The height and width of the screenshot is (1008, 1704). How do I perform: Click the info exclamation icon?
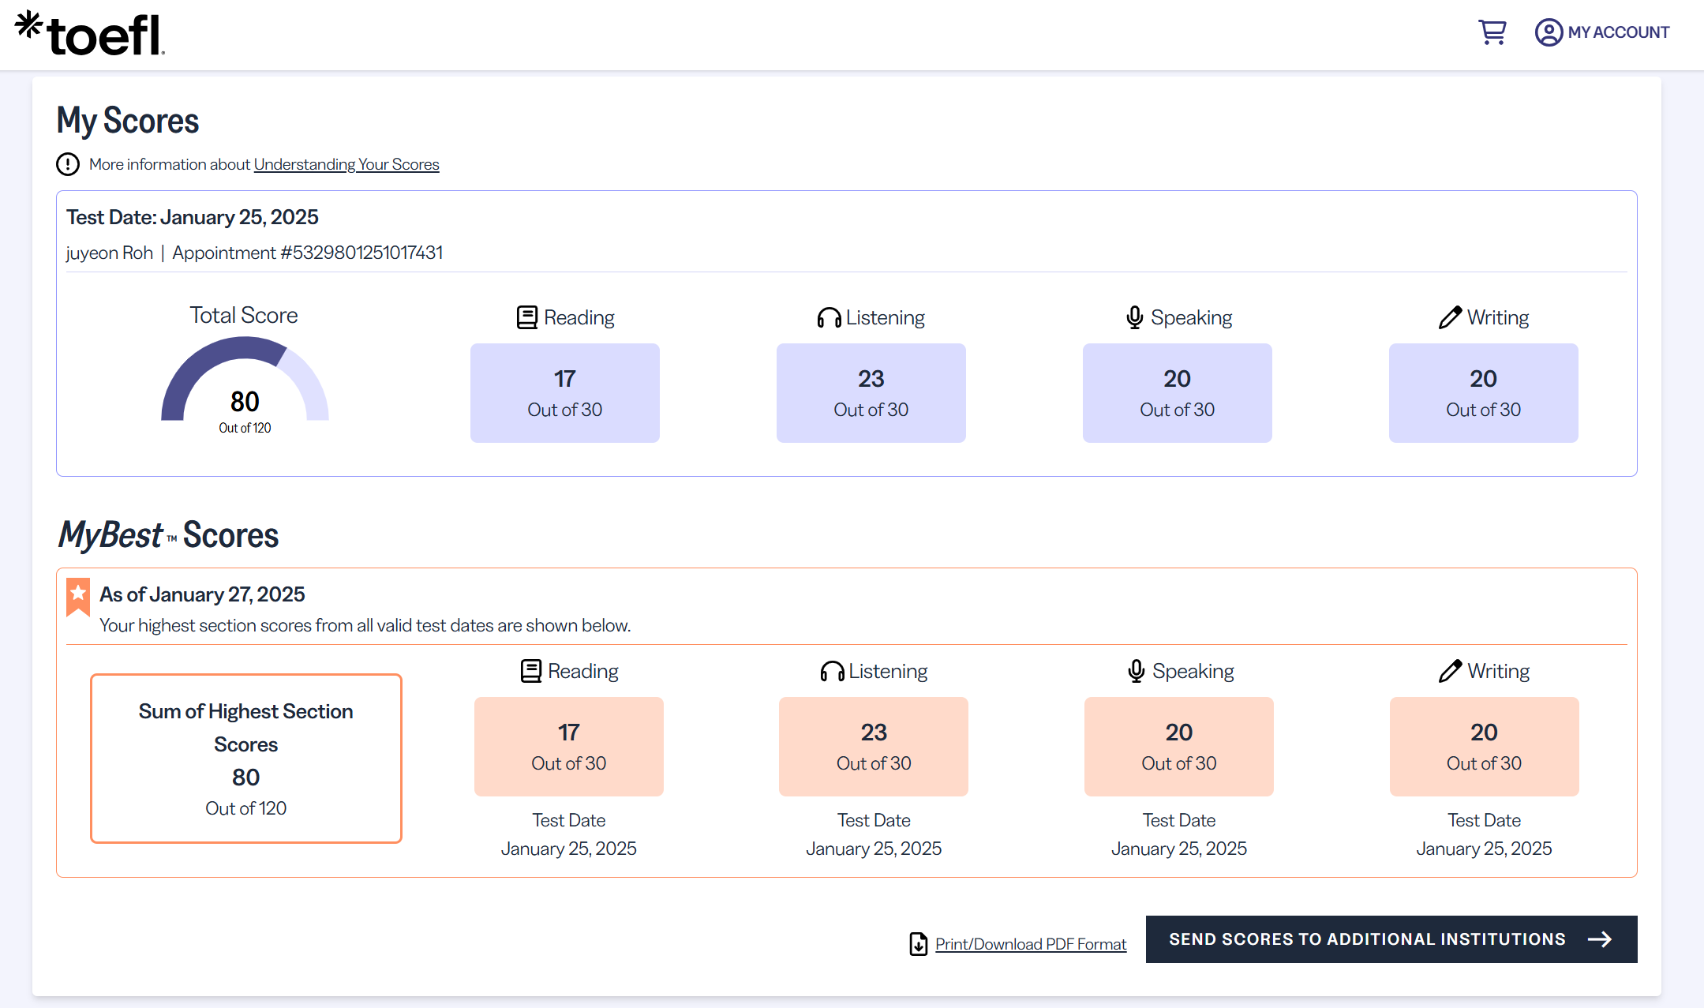click(68, 164)
